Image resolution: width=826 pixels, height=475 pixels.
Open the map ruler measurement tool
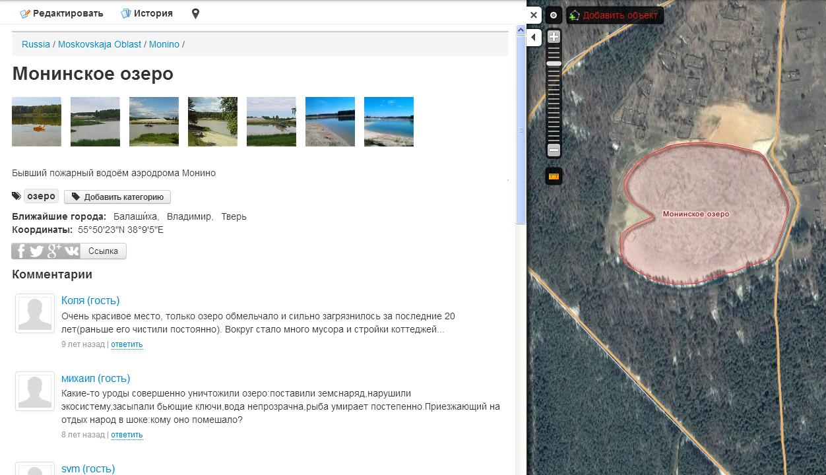point(554,176)
